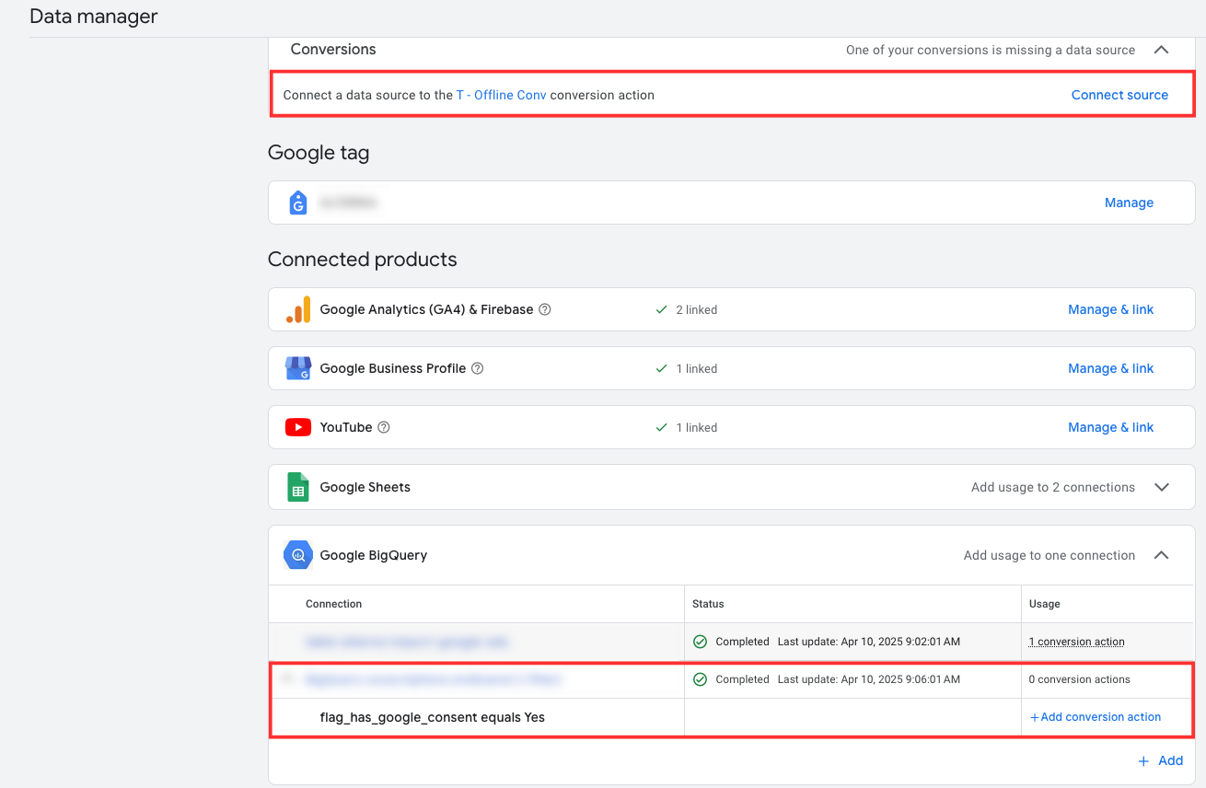Collapse the Conversions section
Screen dimensions: 1206x788
[x=1161, y=50]
